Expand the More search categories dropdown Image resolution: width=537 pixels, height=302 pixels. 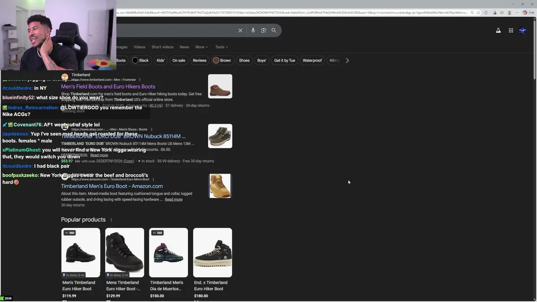click(x=201, y=47)
